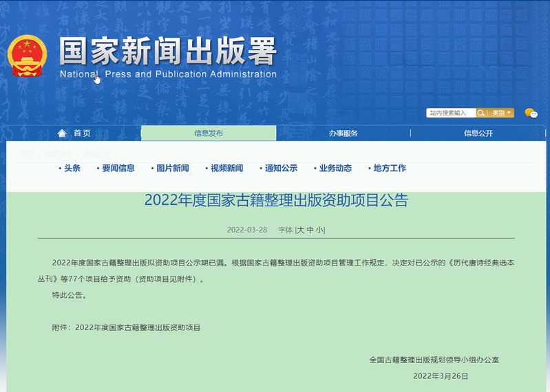Set font size to 大 (large)

301,230
